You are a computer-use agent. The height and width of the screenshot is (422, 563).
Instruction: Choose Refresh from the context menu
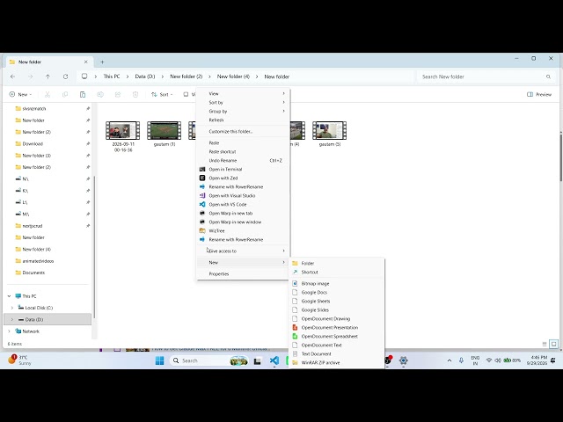[x=243, y=120]
